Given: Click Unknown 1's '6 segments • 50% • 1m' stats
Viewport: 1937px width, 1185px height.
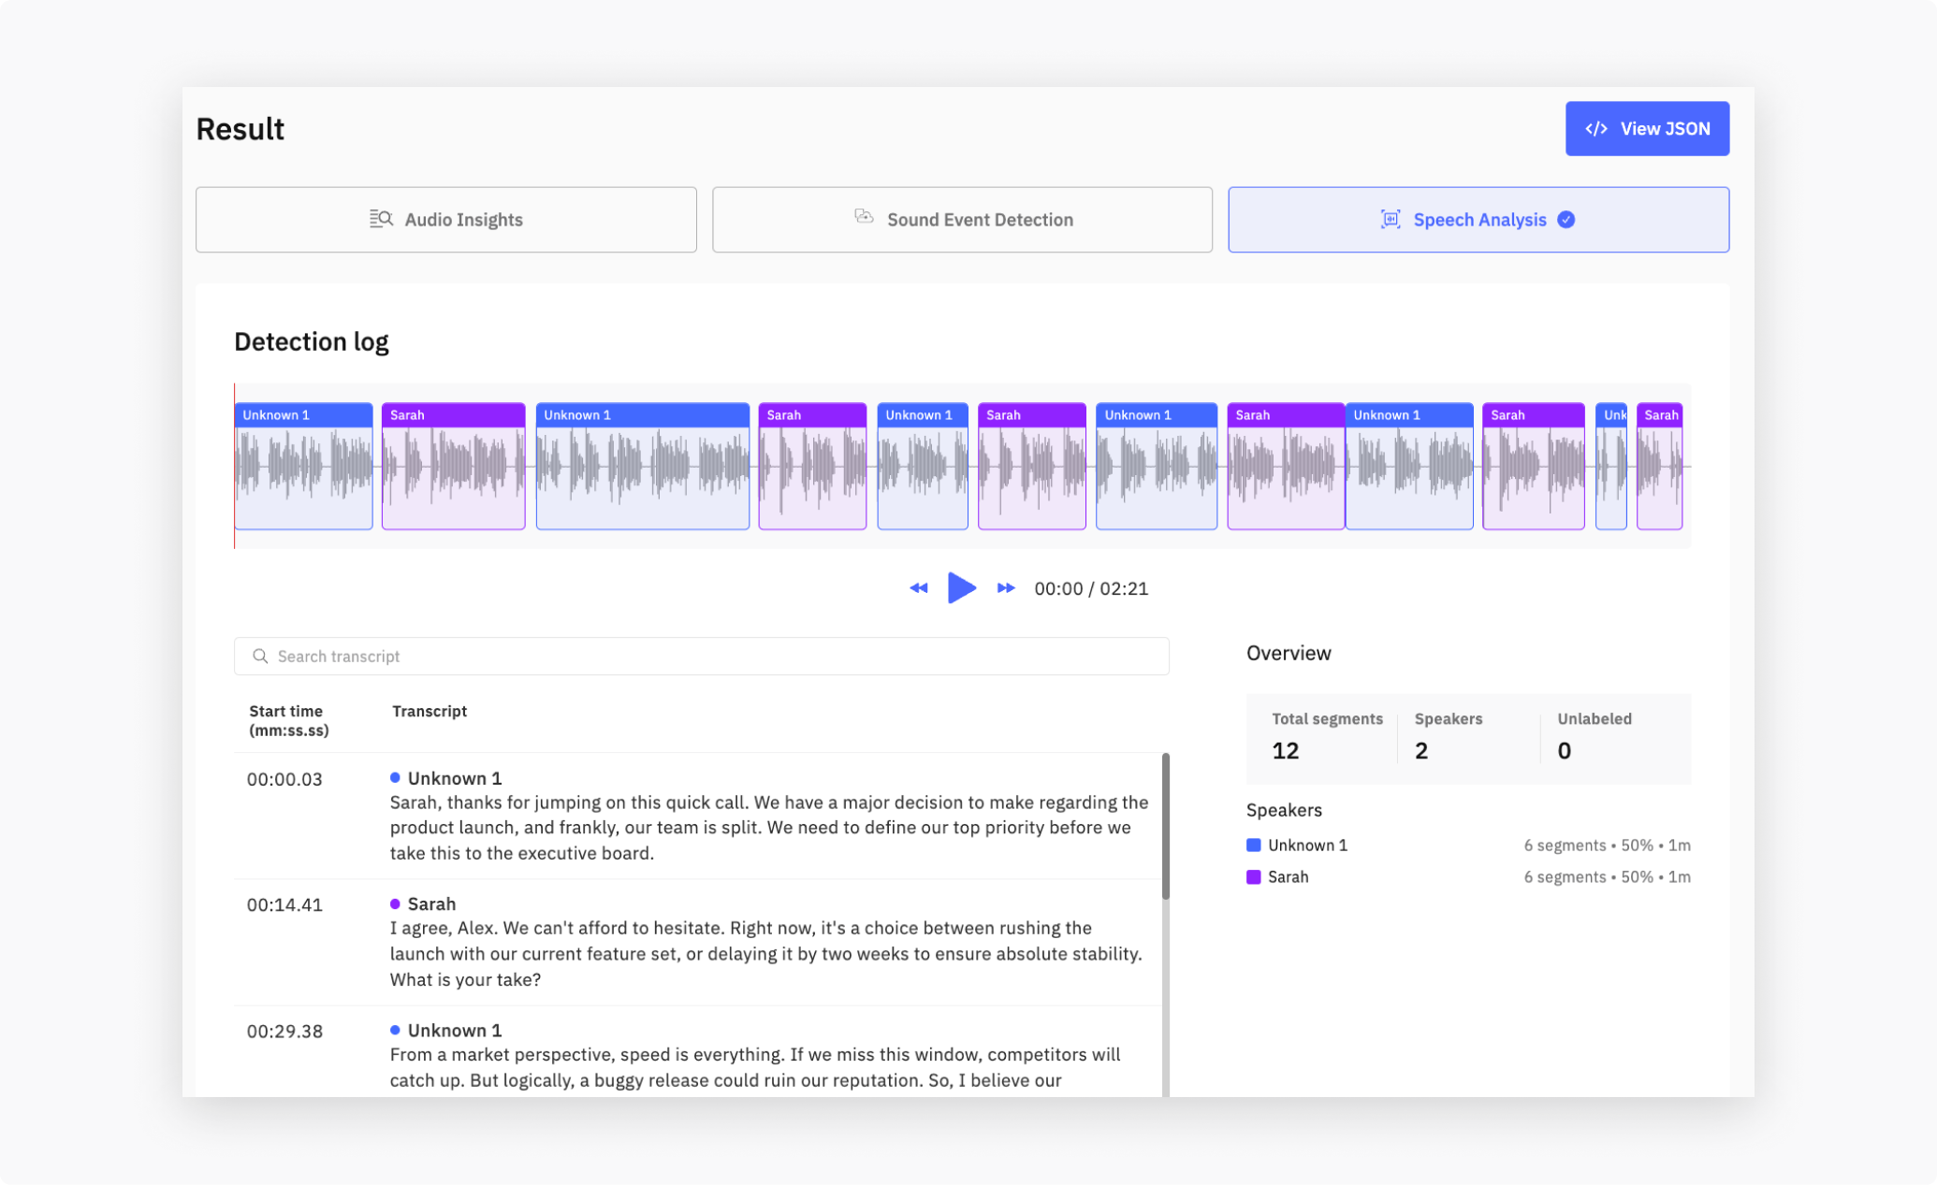Looking at the screenshot, I should click(1607, 845).
